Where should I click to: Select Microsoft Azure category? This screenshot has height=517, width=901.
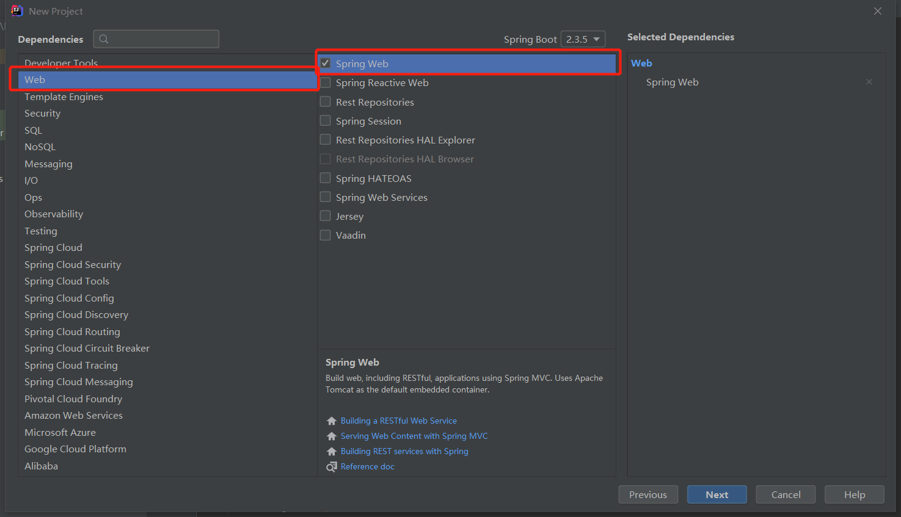click(167, 432)
